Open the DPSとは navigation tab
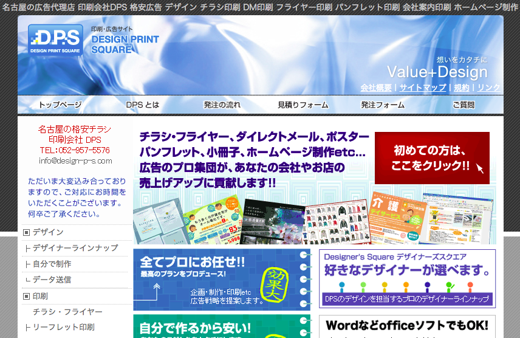The image size is (520, 338). click(143, 105)
